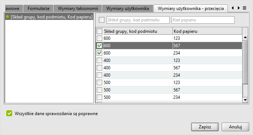Image resolution: width=253 pixels, height=135 pixels.
Task: Open the partially hidden 'awowe' tab
Action: [x=14, y=8]
